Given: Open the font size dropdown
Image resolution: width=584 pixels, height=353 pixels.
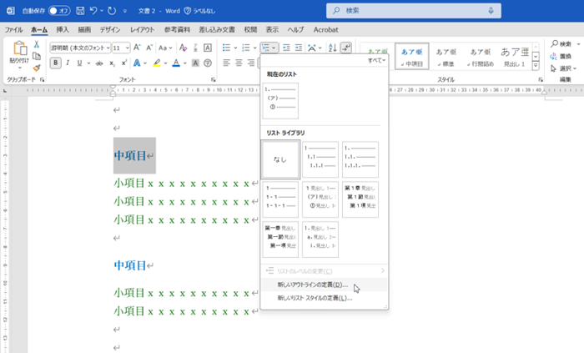Looking at the screenshot, I should point(128,48).
